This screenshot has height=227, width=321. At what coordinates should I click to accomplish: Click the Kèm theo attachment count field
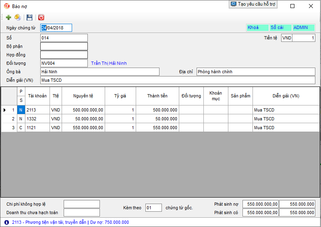pyautogui.click(x=153, y=208)
